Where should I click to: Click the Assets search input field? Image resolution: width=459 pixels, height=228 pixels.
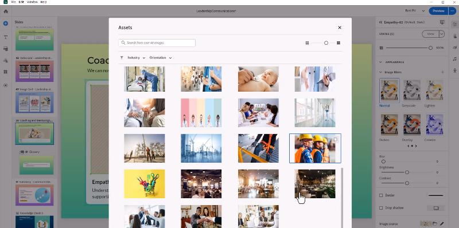[x=157, y=42]
